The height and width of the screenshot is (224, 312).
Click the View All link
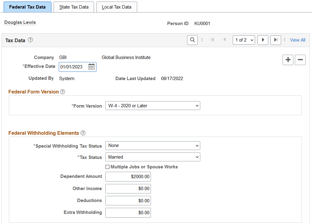tap(297, 40)
